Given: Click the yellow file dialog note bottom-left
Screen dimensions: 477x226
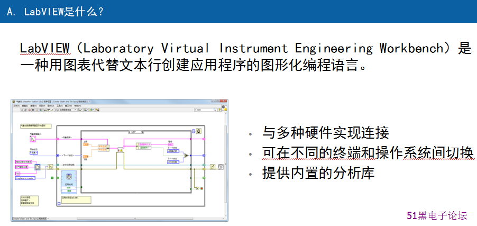Looking at the screenshot, I should point(29,201).
